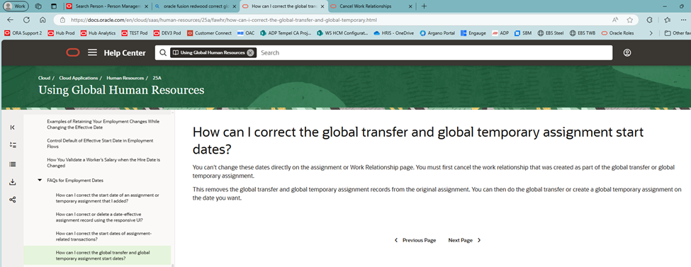Image resolution: width=691 pixels, height=267 pixels.
Task: Open Argano Portal bookmark
Action: coord(437,33)
